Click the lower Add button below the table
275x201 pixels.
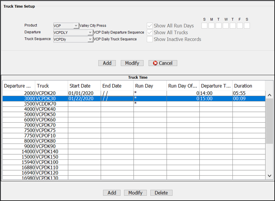click(112, 193)
